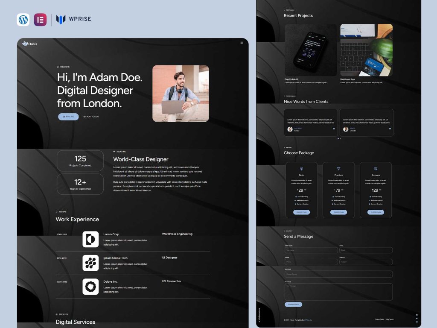Click the Dolore Inc. logo icon

click(x=90, y=287)
